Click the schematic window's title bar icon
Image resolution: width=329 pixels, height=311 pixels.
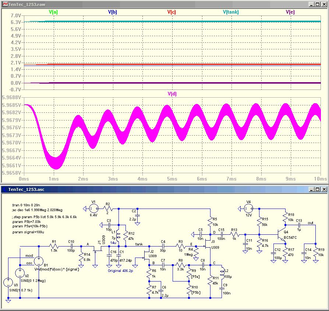tap(4, 189)
